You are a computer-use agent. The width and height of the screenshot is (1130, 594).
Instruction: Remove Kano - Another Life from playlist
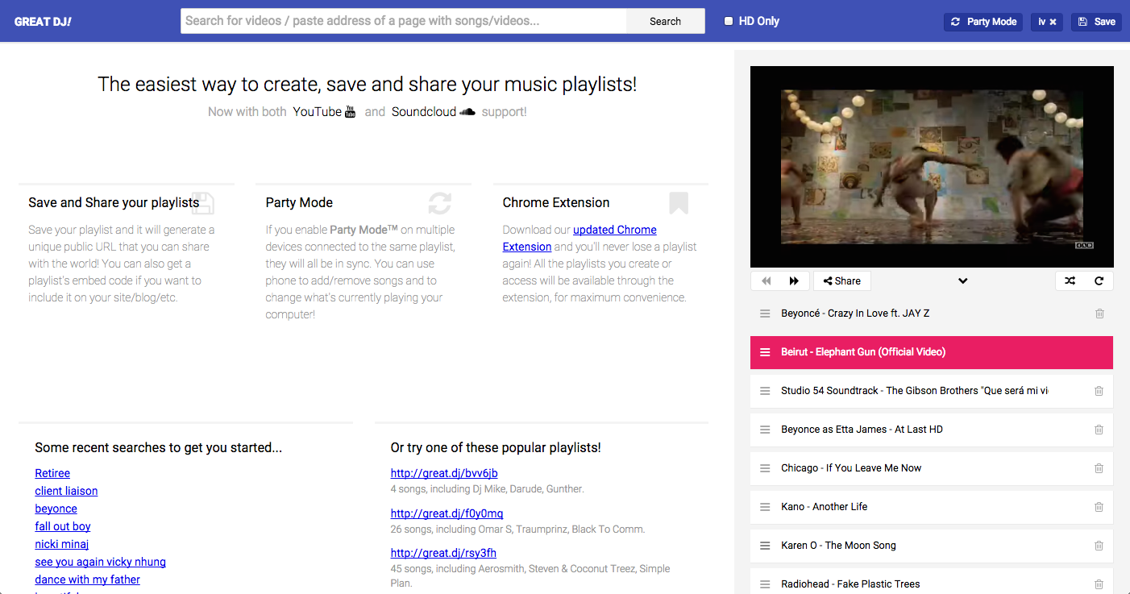tap(1099, 507)
